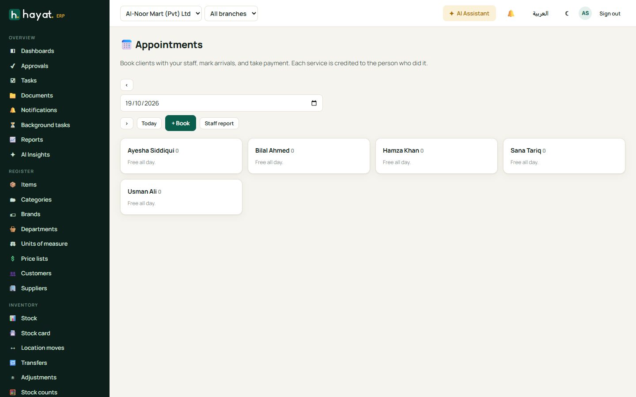
Task: Go to the next day with the right chevron
Action: [x=127, y=124]
